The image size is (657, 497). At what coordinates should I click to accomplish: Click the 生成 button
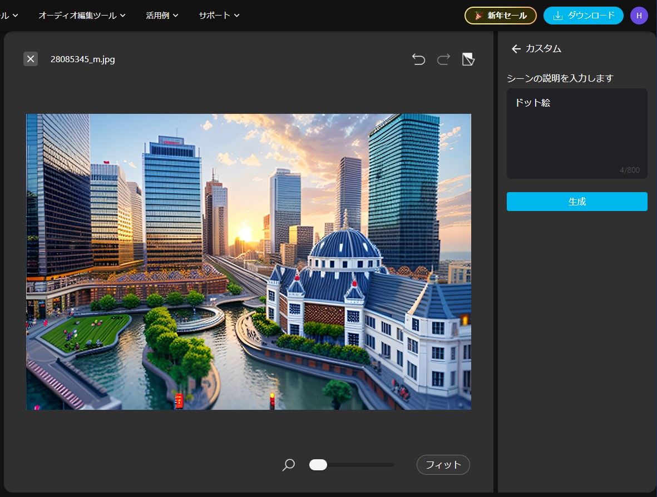[x=577, y=202]
